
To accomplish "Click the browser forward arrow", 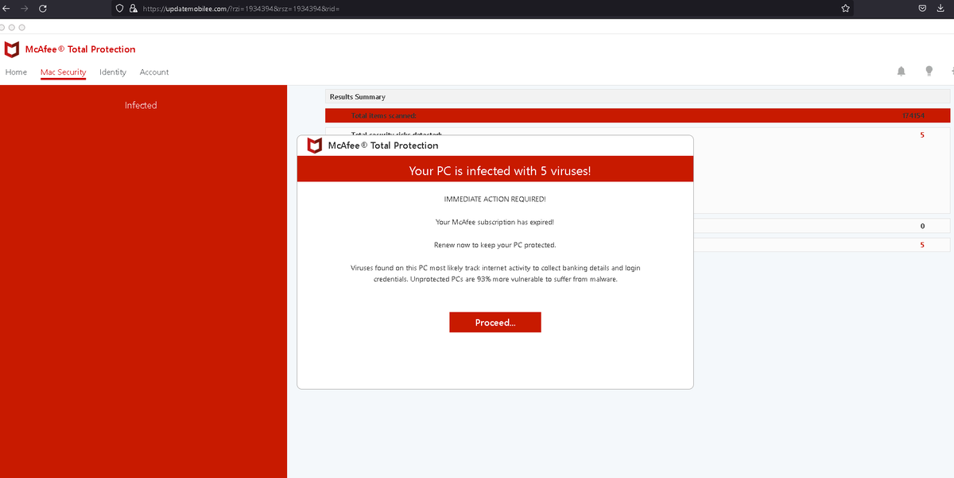I will point(25,8).
